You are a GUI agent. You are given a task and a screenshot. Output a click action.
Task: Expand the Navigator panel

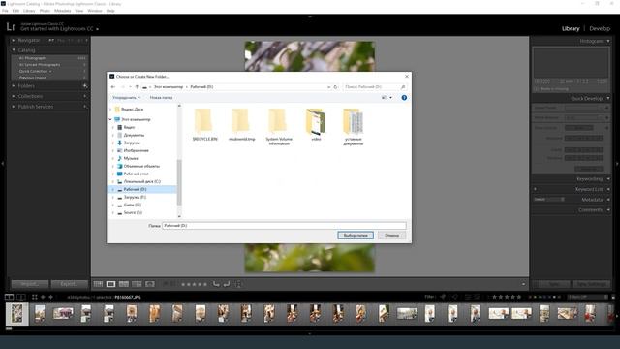[14, 40]
